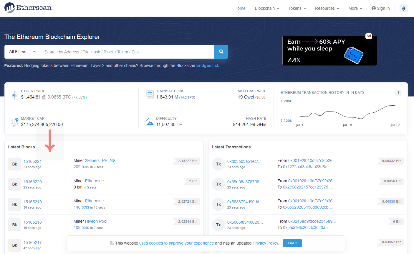Click the 19 Gwei gas price value
This screenshot has height=254, width=414.
tap(246, 97)
